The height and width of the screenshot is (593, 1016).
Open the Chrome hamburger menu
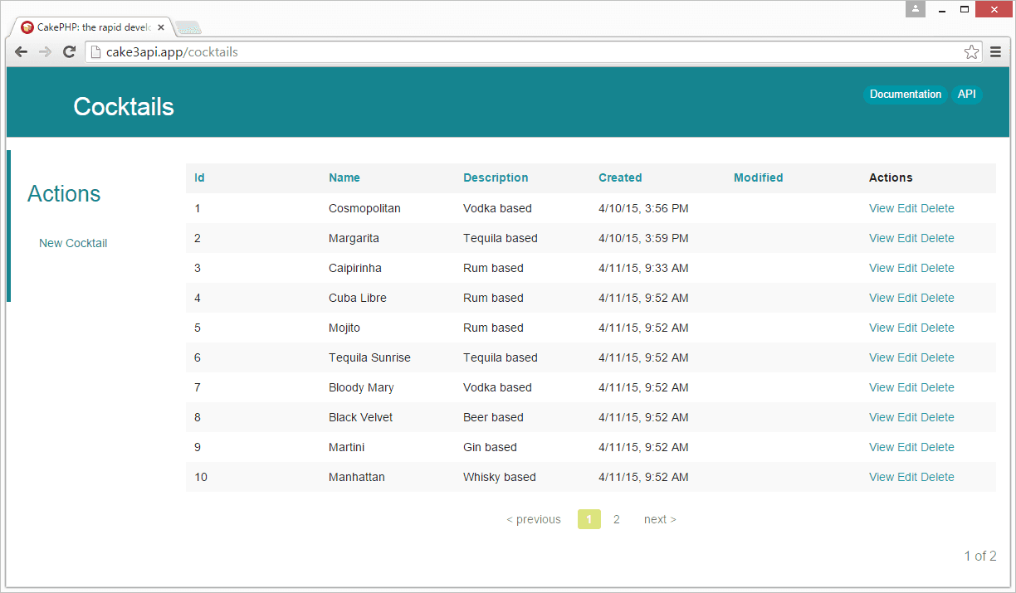[x=996, y=52]
